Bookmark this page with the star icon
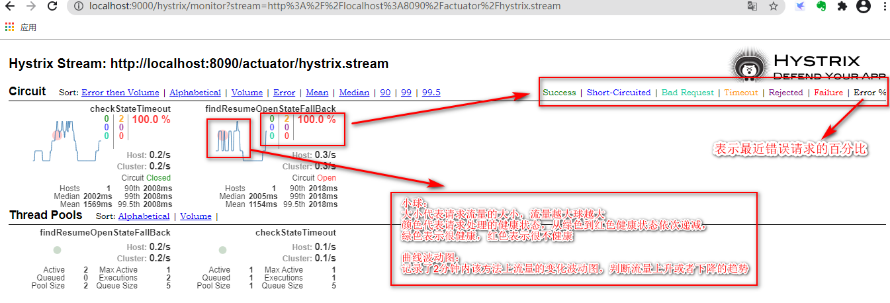The height and width of the screenshot is (303, 890). click(773, 6)
